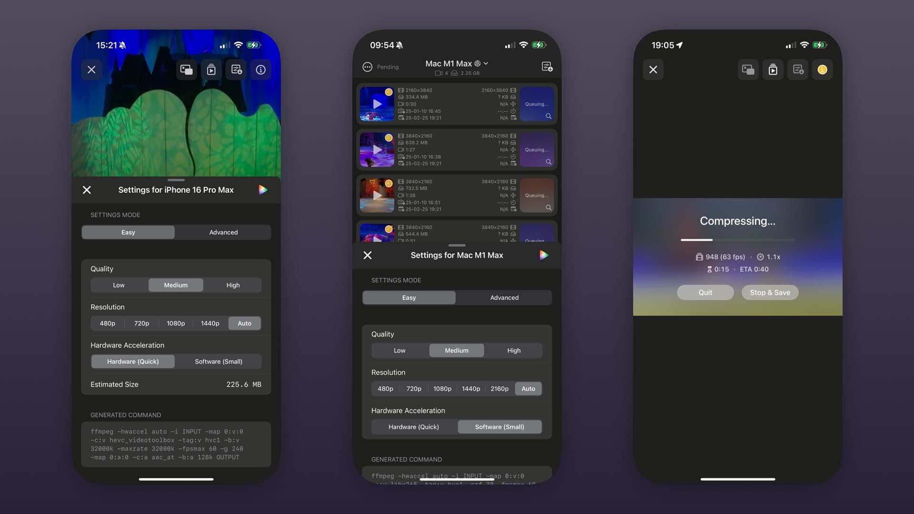The width and height of the screenshot is (914, 514).
Task: Select 1080p resolution option
Action: click(x=176, y=323)
